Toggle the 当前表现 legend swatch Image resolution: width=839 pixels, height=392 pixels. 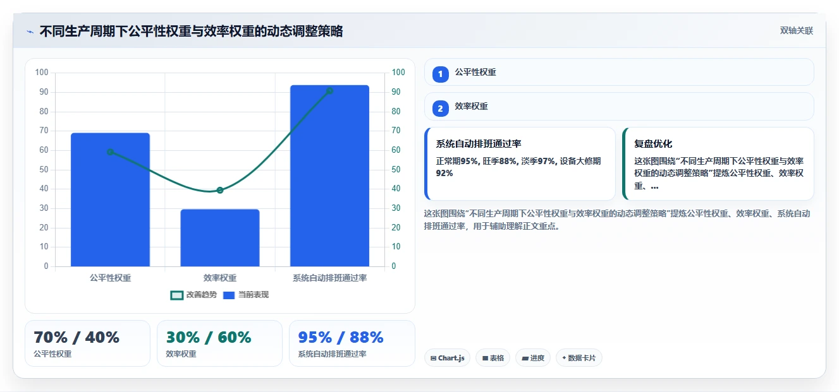coord(229,295)
